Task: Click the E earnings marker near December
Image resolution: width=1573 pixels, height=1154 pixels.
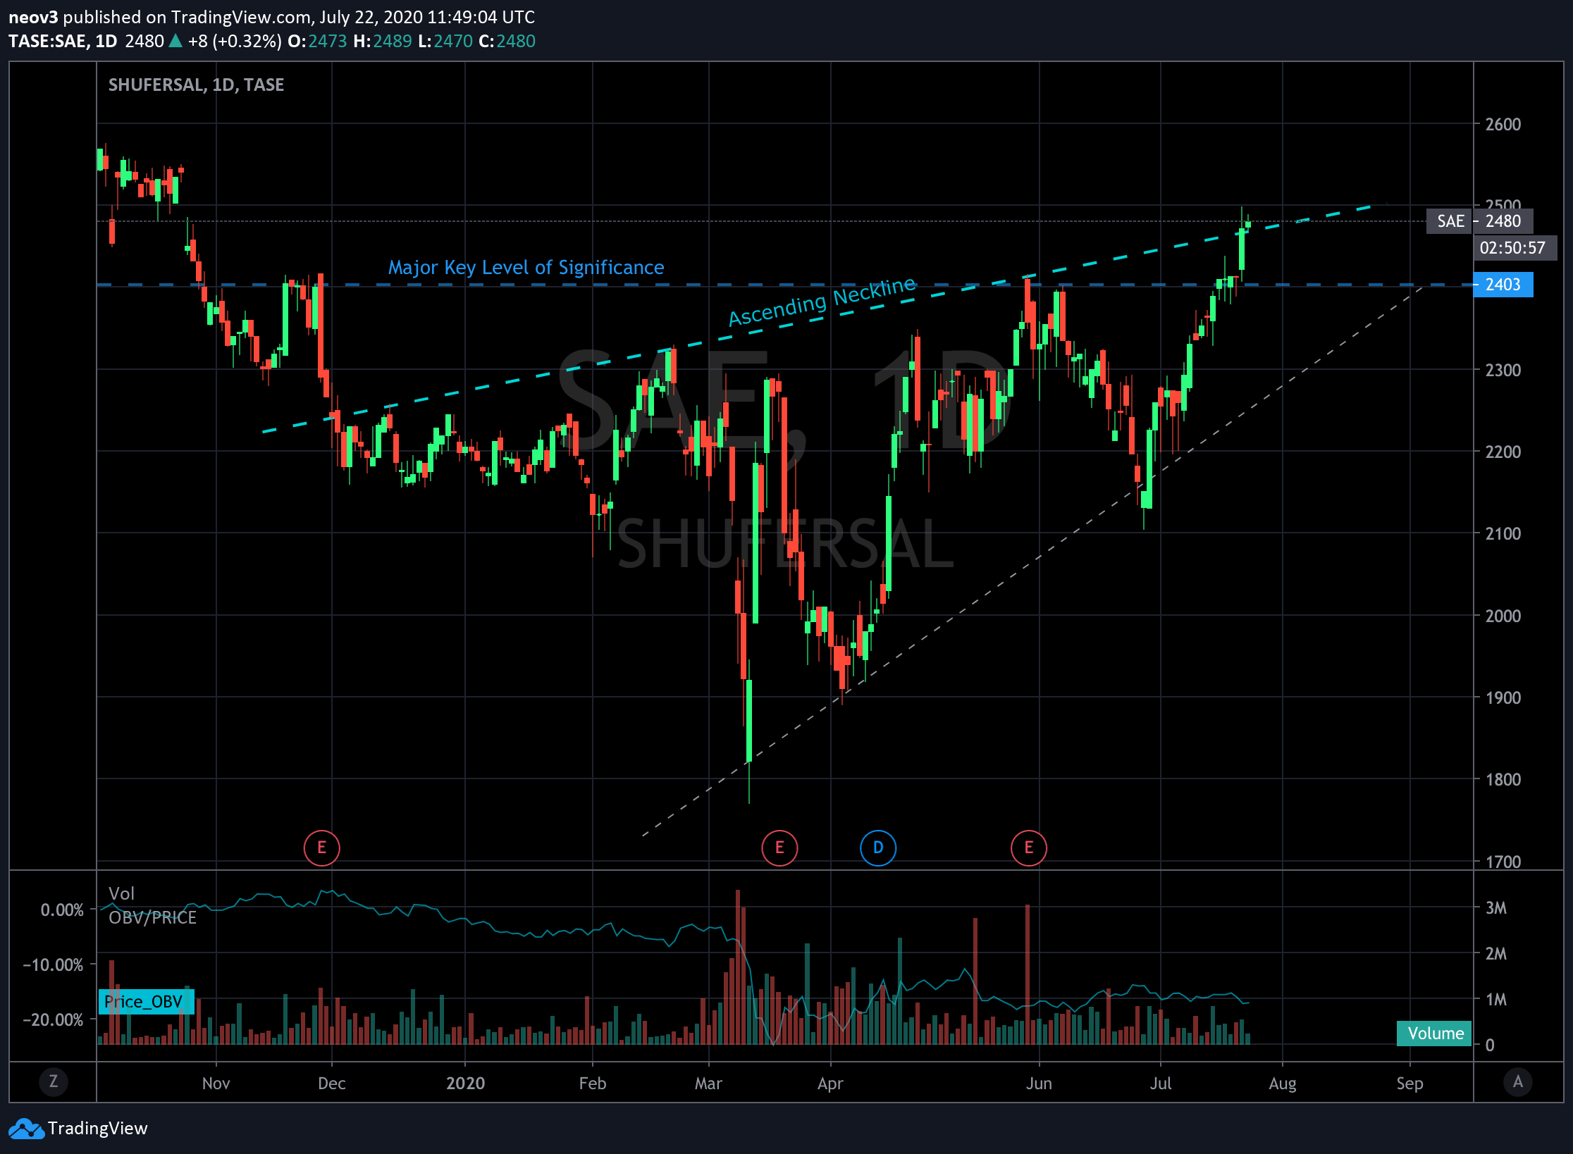Action: pyautogui.click(x=321, y=848)
